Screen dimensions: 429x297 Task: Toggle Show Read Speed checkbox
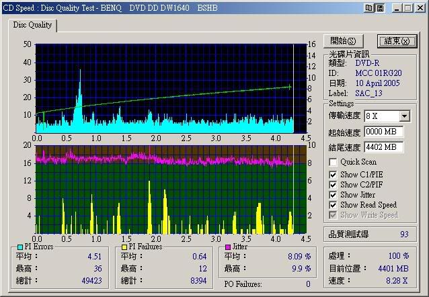333,205
